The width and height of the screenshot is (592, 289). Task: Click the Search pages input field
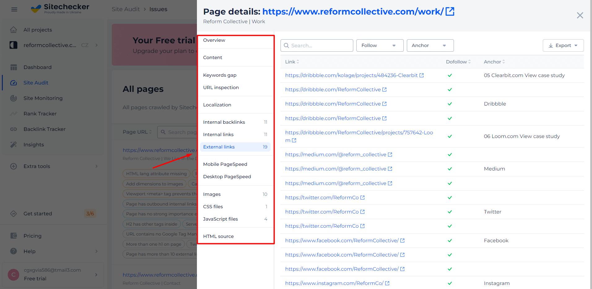point(177,132)
